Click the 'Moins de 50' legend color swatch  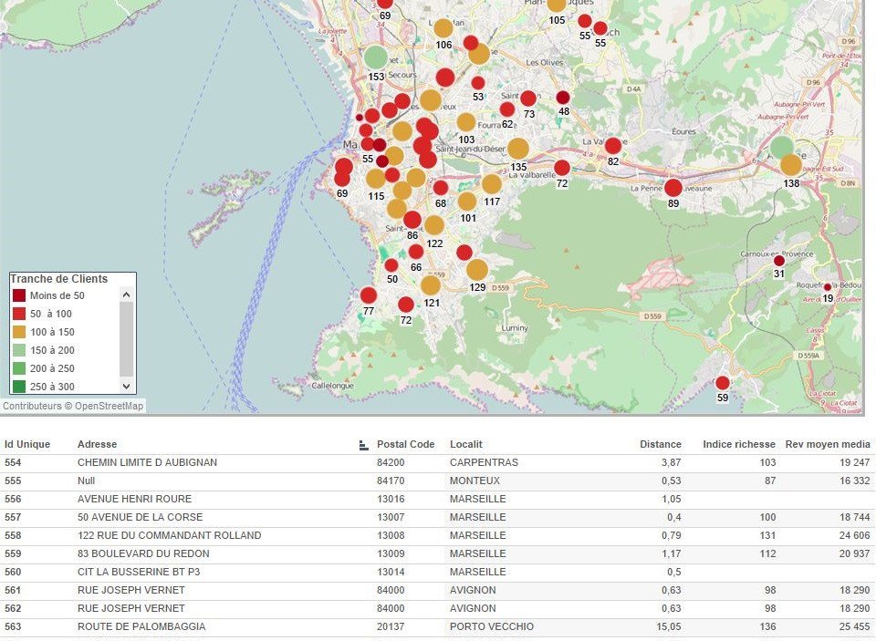point(19,295)
